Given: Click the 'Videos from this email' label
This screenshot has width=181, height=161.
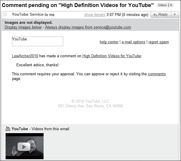Looking at the screenshot, I should pyautogui.click(x=51, y=129).
